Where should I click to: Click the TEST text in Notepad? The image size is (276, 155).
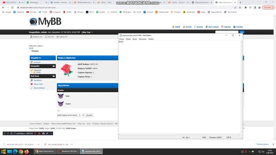click(x=121, y=42)
